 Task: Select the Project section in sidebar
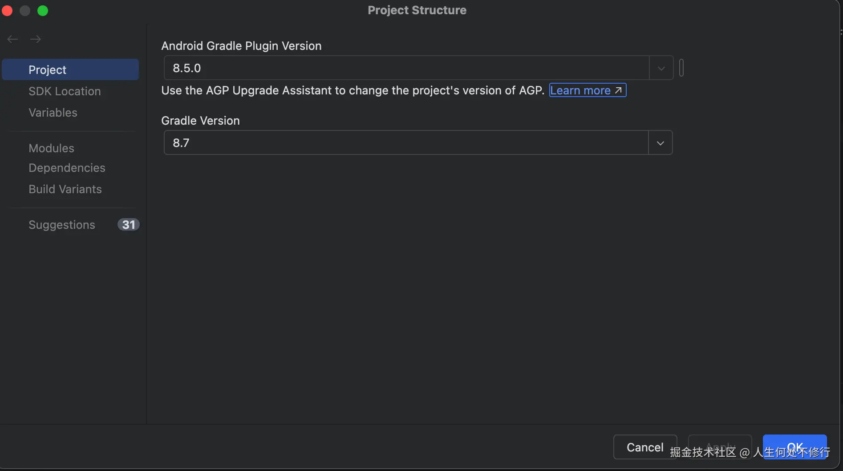point(70,70)
